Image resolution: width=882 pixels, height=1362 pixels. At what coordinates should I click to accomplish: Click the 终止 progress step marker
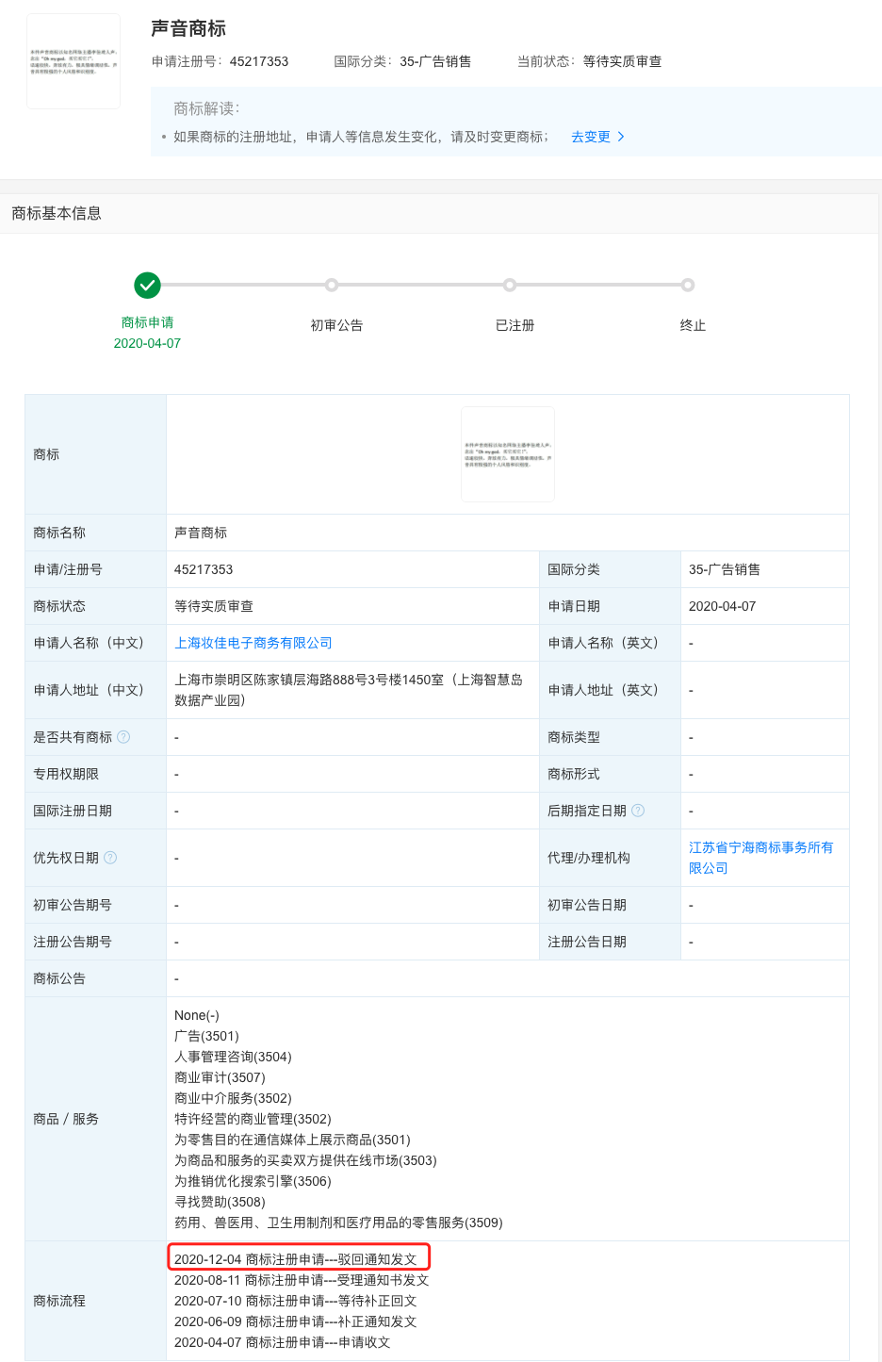688,285
